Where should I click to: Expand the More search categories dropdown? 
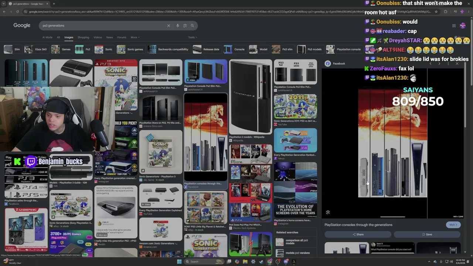135,37
